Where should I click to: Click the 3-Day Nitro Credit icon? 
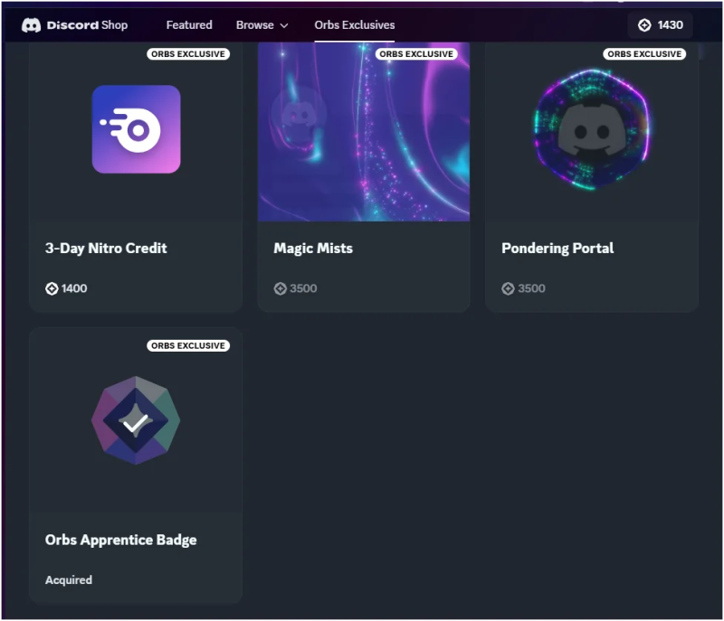(136, 129)
